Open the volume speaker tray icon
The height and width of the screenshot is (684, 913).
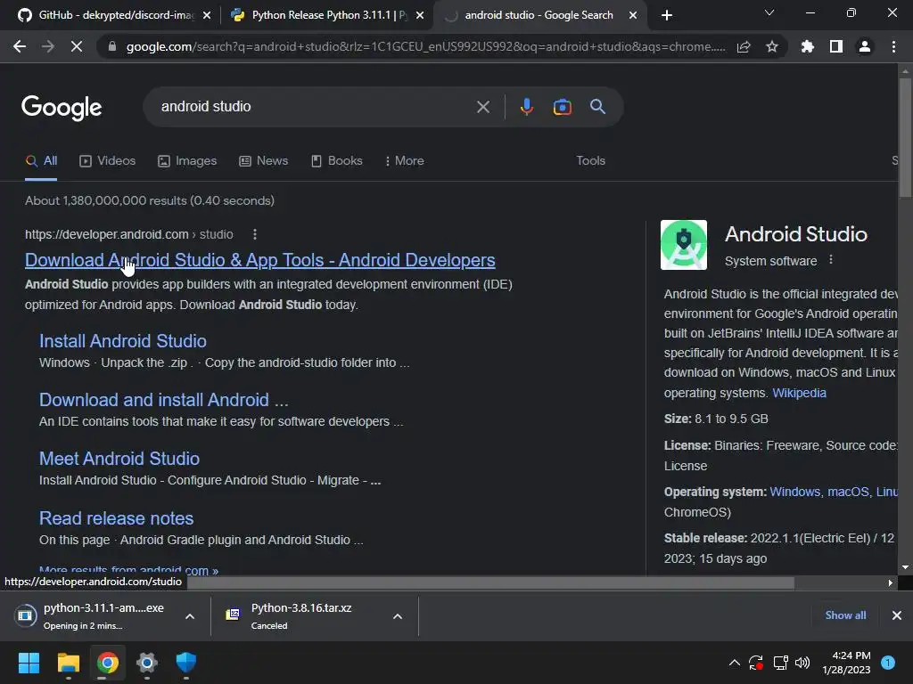point(802,663)
